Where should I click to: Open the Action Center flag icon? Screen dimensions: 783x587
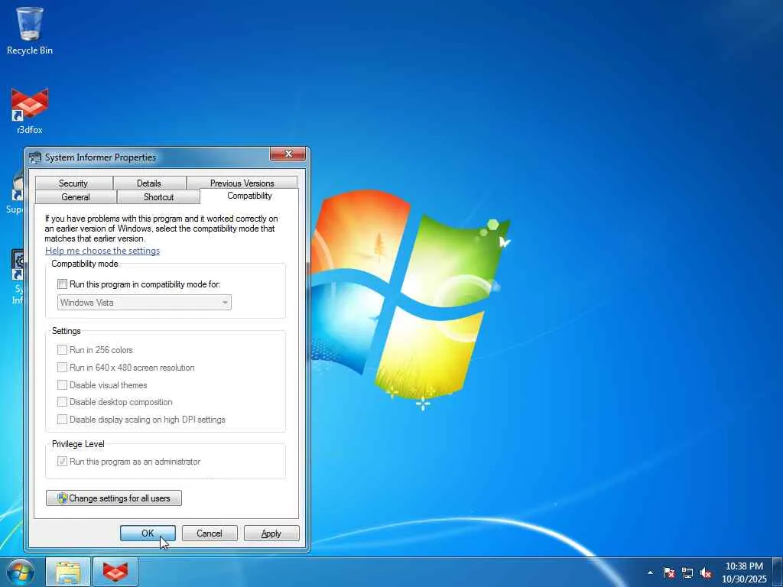click(x=669, y=572)
